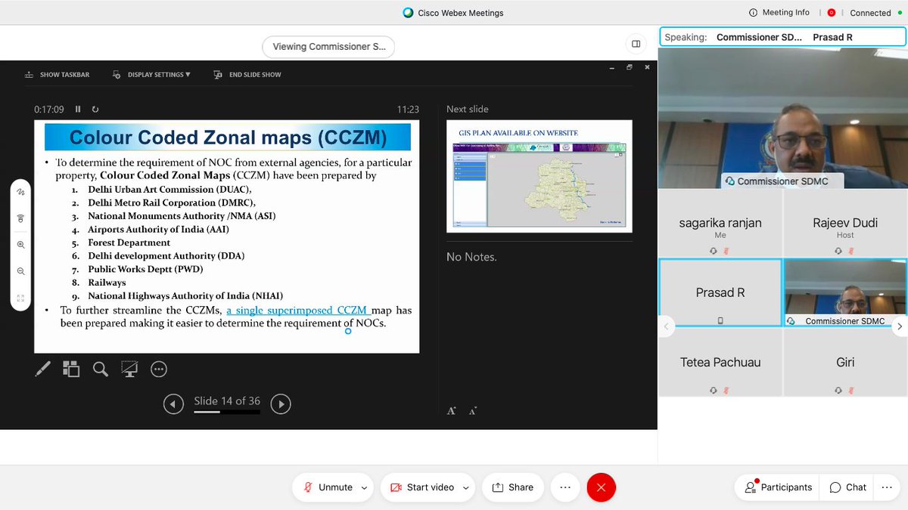Image resolution: width=908 pixels, height=510 pixels.
Task: Click the single superimposed CCZM hyperlink
Action: point(298,310)
